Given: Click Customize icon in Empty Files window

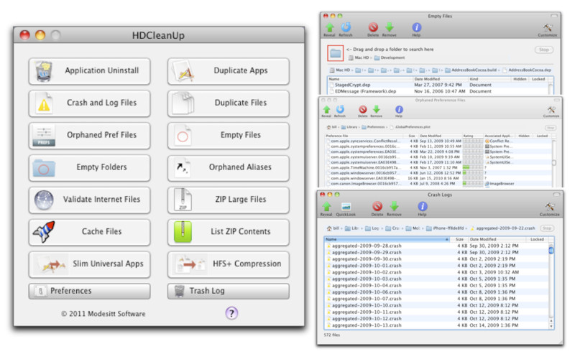Looking at the screenshot, I should pos(548,29).
